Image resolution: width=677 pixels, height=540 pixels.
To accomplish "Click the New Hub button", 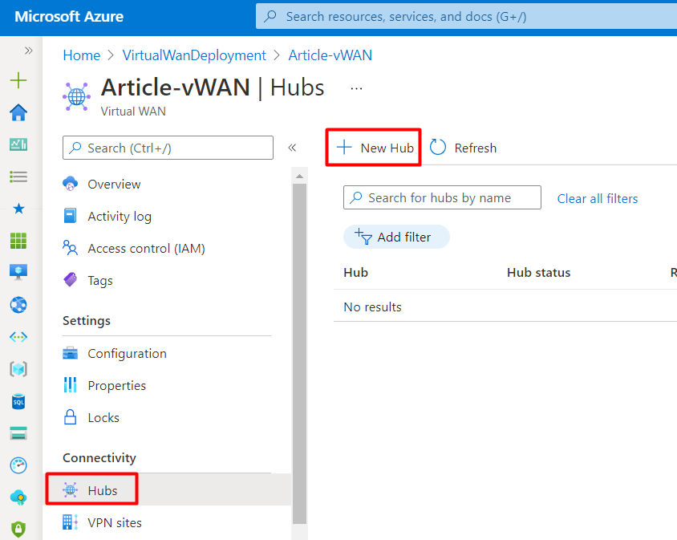I will pos(374,148).
